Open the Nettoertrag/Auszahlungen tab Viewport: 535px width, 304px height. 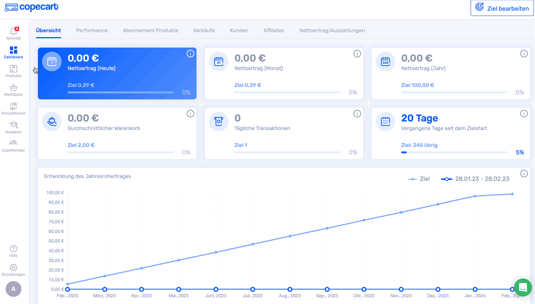332,30
